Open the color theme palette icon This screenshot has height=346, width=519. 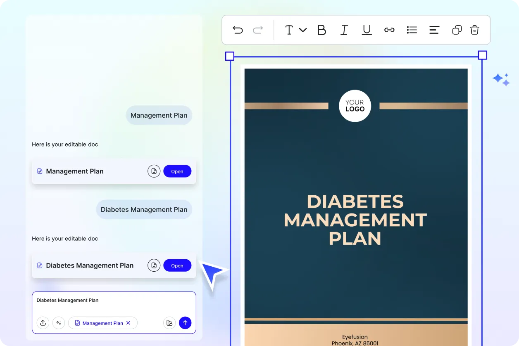click(x=169, y=323)
